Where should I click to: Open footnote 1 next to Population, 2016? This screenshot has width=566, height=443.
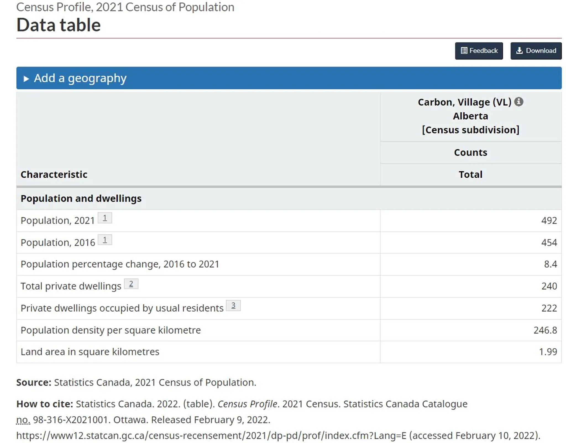pos(105,240)
